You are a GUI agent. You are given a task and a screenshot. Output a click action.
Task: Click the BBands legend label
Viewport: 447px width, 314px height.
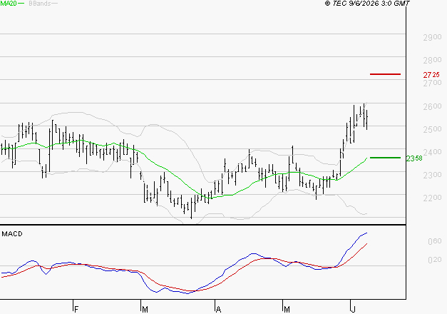[x=40, y=4]
